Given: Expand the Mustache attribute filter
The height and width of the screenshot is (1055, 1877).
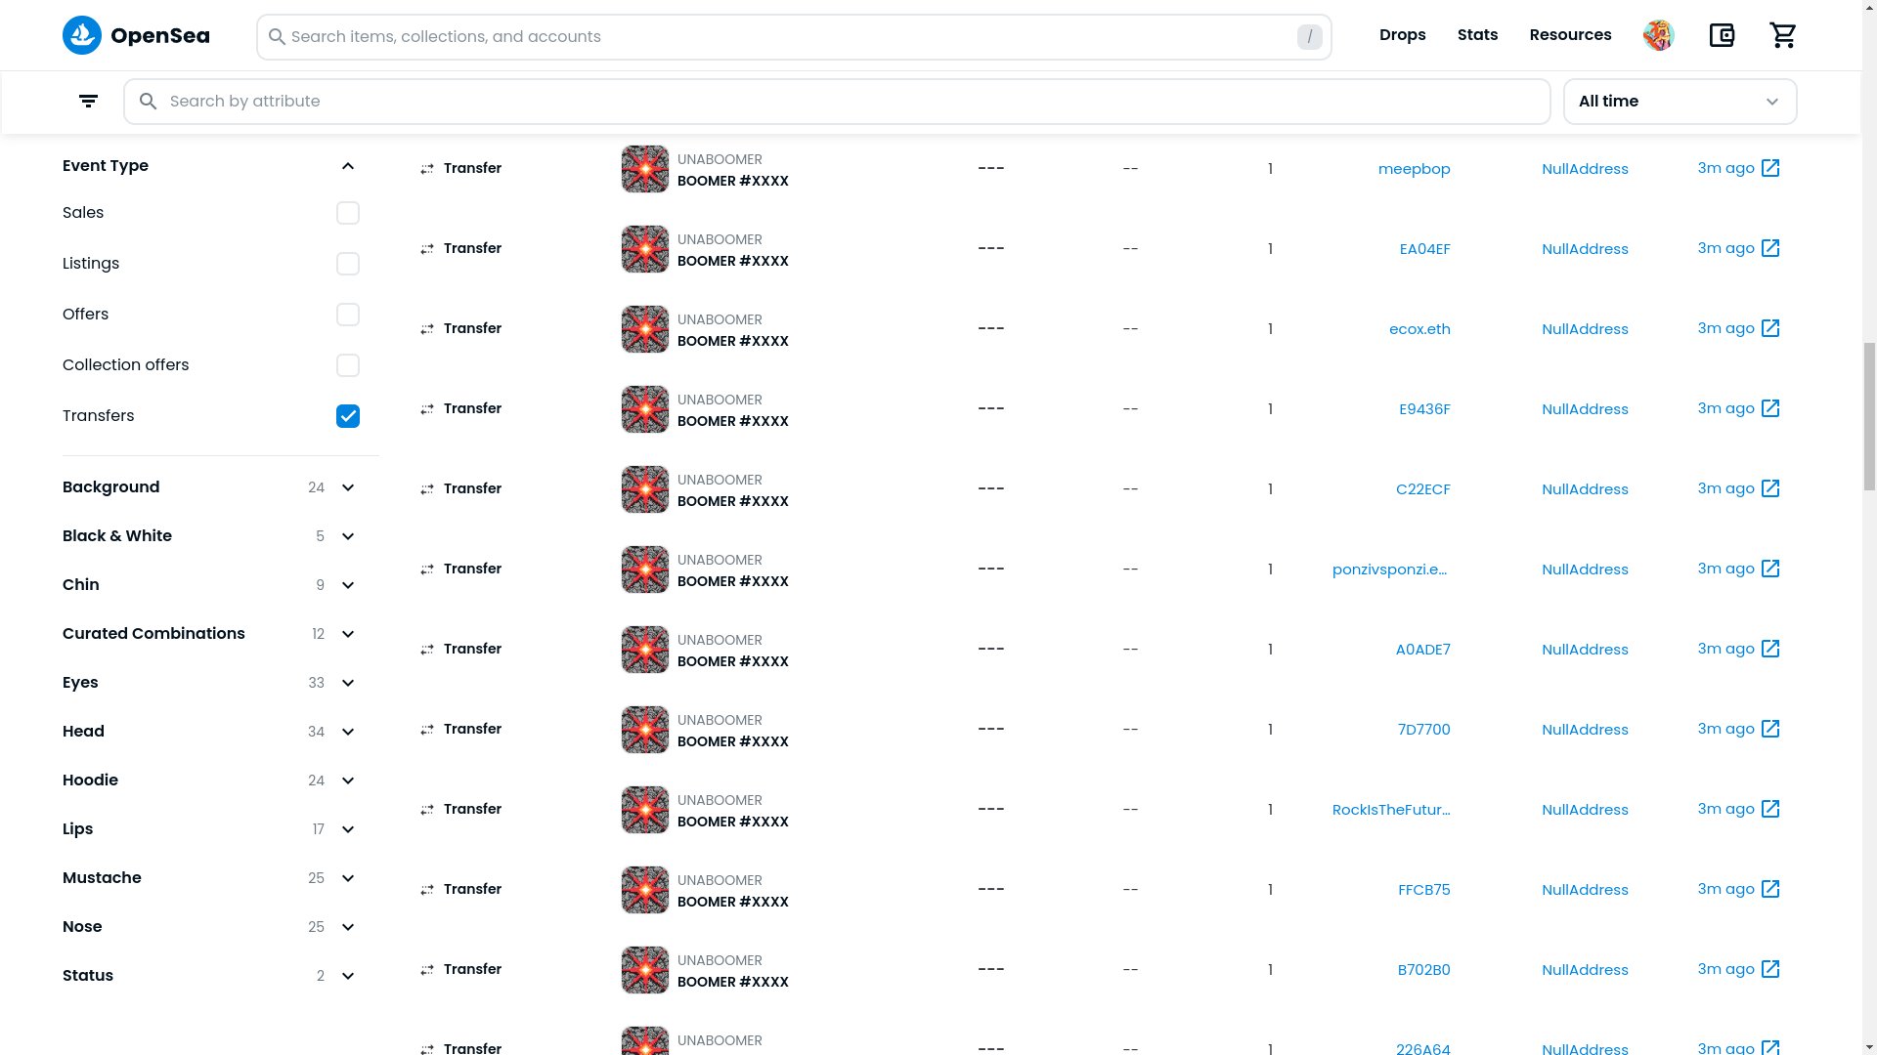Looking at the screenshot, I should pos(347,878).
